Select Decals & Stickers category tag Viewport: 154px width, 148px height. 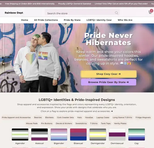click(x=64, y=123)
